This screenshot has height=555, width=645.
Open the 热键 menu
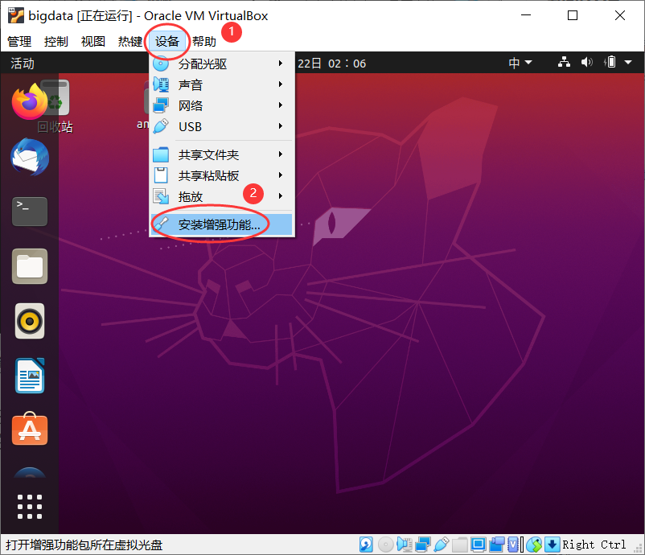130,41
